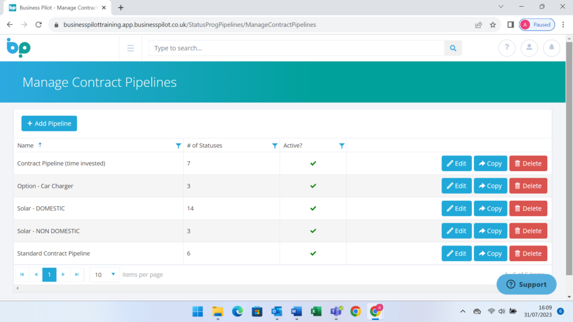Image resolution: width=573 pixels, height=322 pixels.
Task: Click Active checkmark for Standard Contract Pipeline
Action: point(313,253)
